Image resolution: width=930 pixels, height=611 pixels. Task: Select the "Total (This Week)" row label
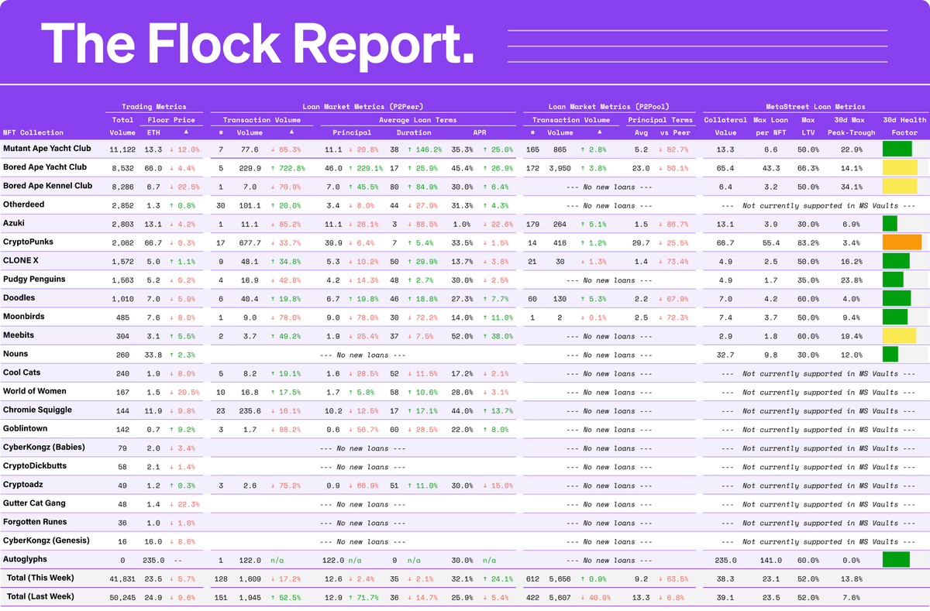tap(40, 578)
